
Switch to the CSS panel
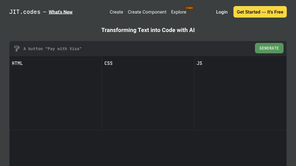[108, 63]
